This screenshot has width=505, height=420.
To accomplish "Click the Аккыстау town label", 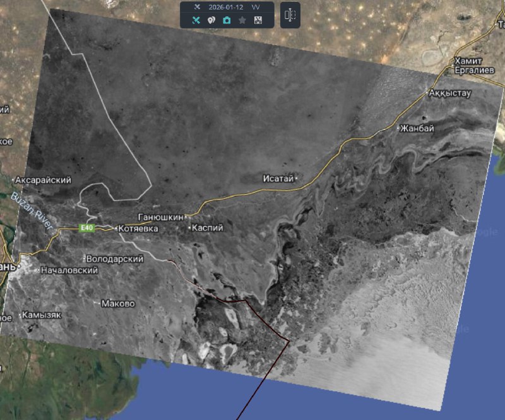I will click(449, 93).
